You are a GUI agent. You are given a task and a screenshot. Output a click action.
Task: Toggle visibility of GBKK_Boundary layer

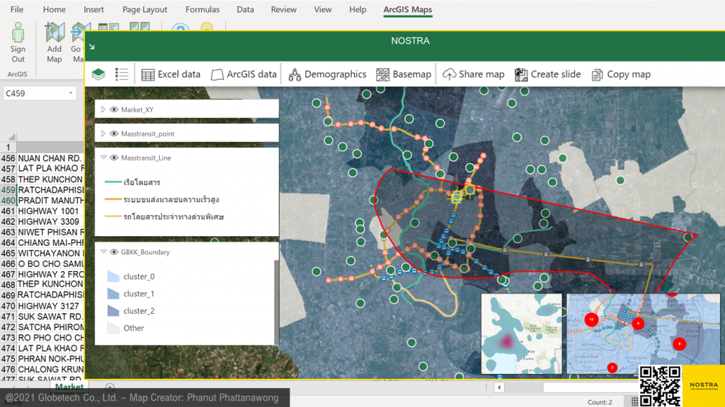point(114,252)
